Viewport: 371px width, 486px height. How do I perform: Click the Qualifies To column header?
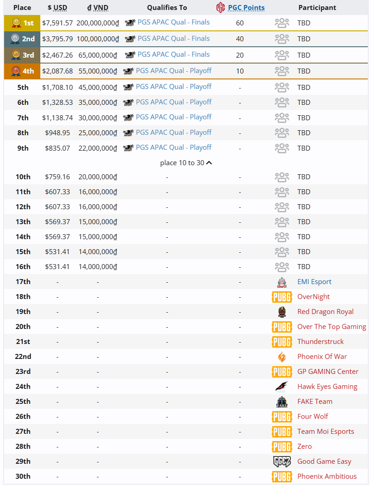click(167, 8)
